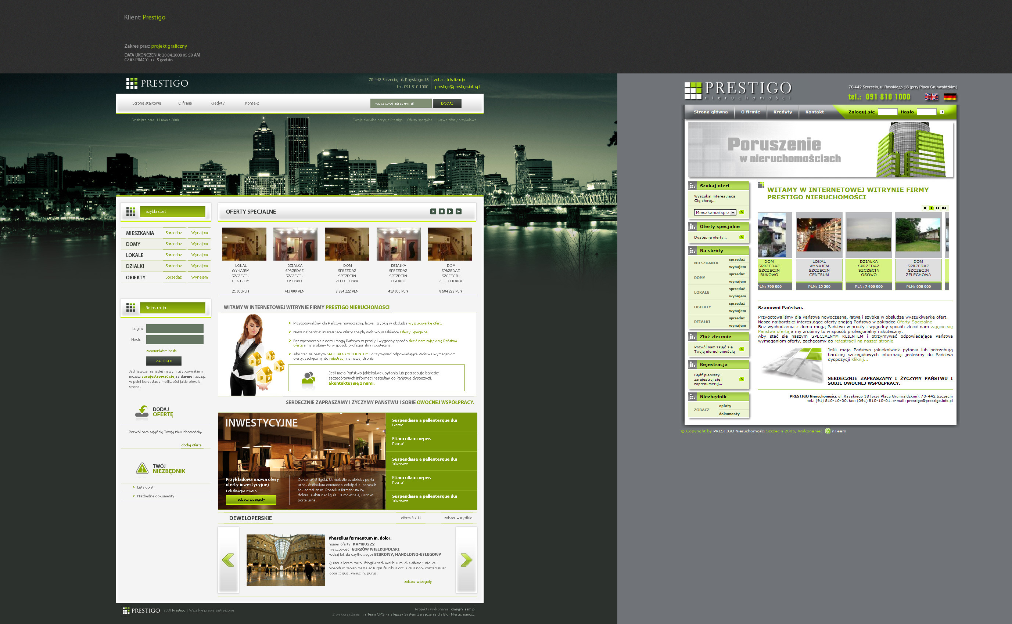
Task: Open O firmie in the white navigation bar
Action: pos(185,103)
